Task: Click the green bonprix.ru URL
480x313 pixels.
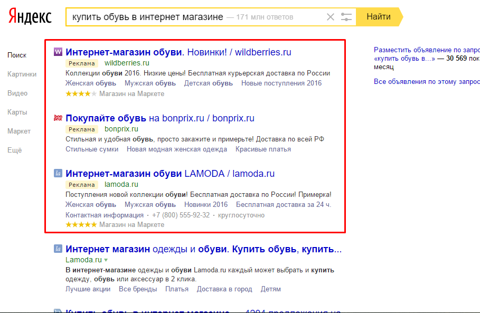Action: coord(121,129)
